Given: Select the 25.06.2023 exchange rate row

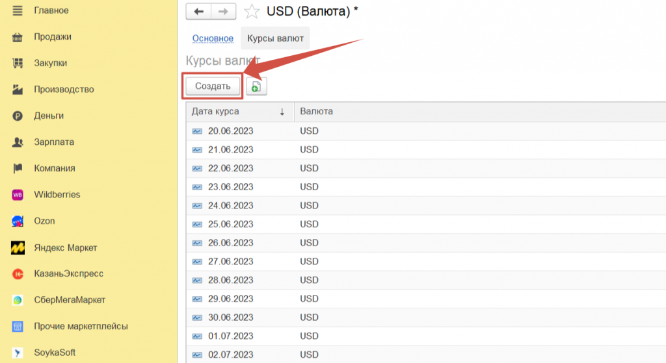Looking at the screenshot, I should tap(230, 225).
